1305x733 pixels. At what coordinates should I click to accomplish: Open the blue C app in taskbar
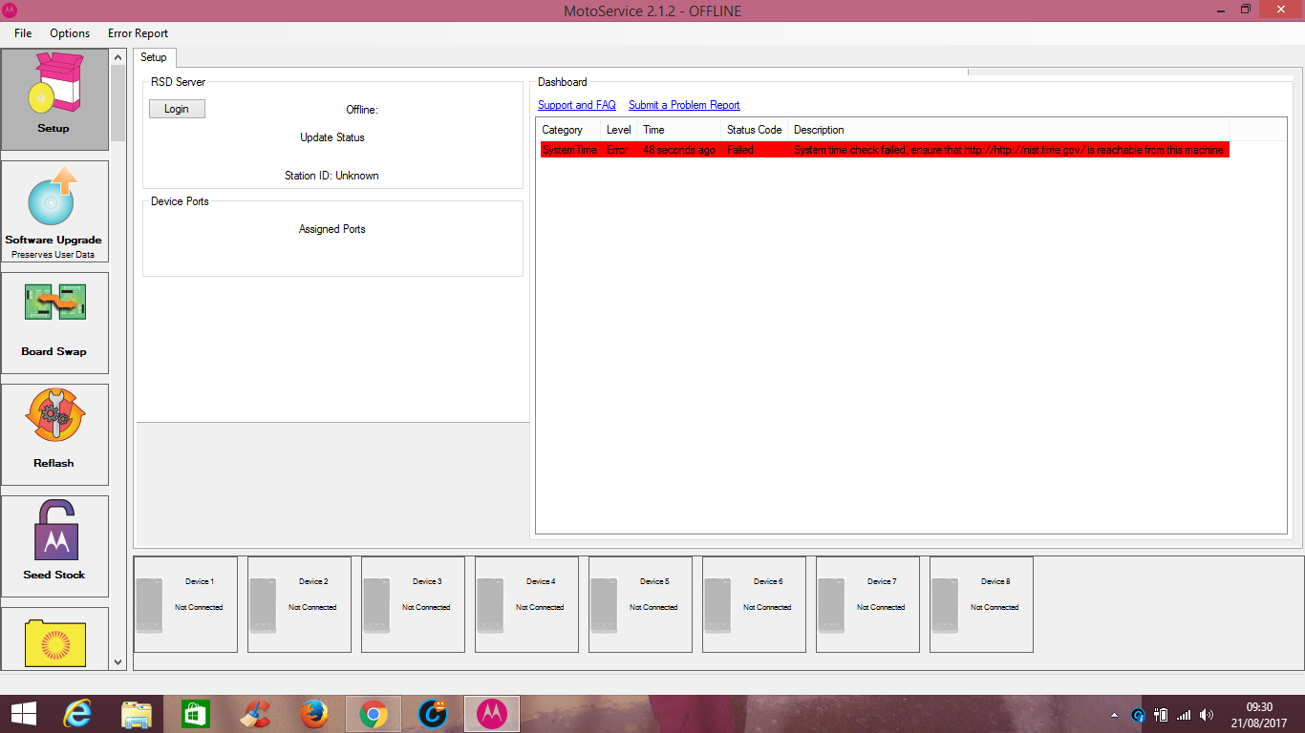tap(433, 714)
